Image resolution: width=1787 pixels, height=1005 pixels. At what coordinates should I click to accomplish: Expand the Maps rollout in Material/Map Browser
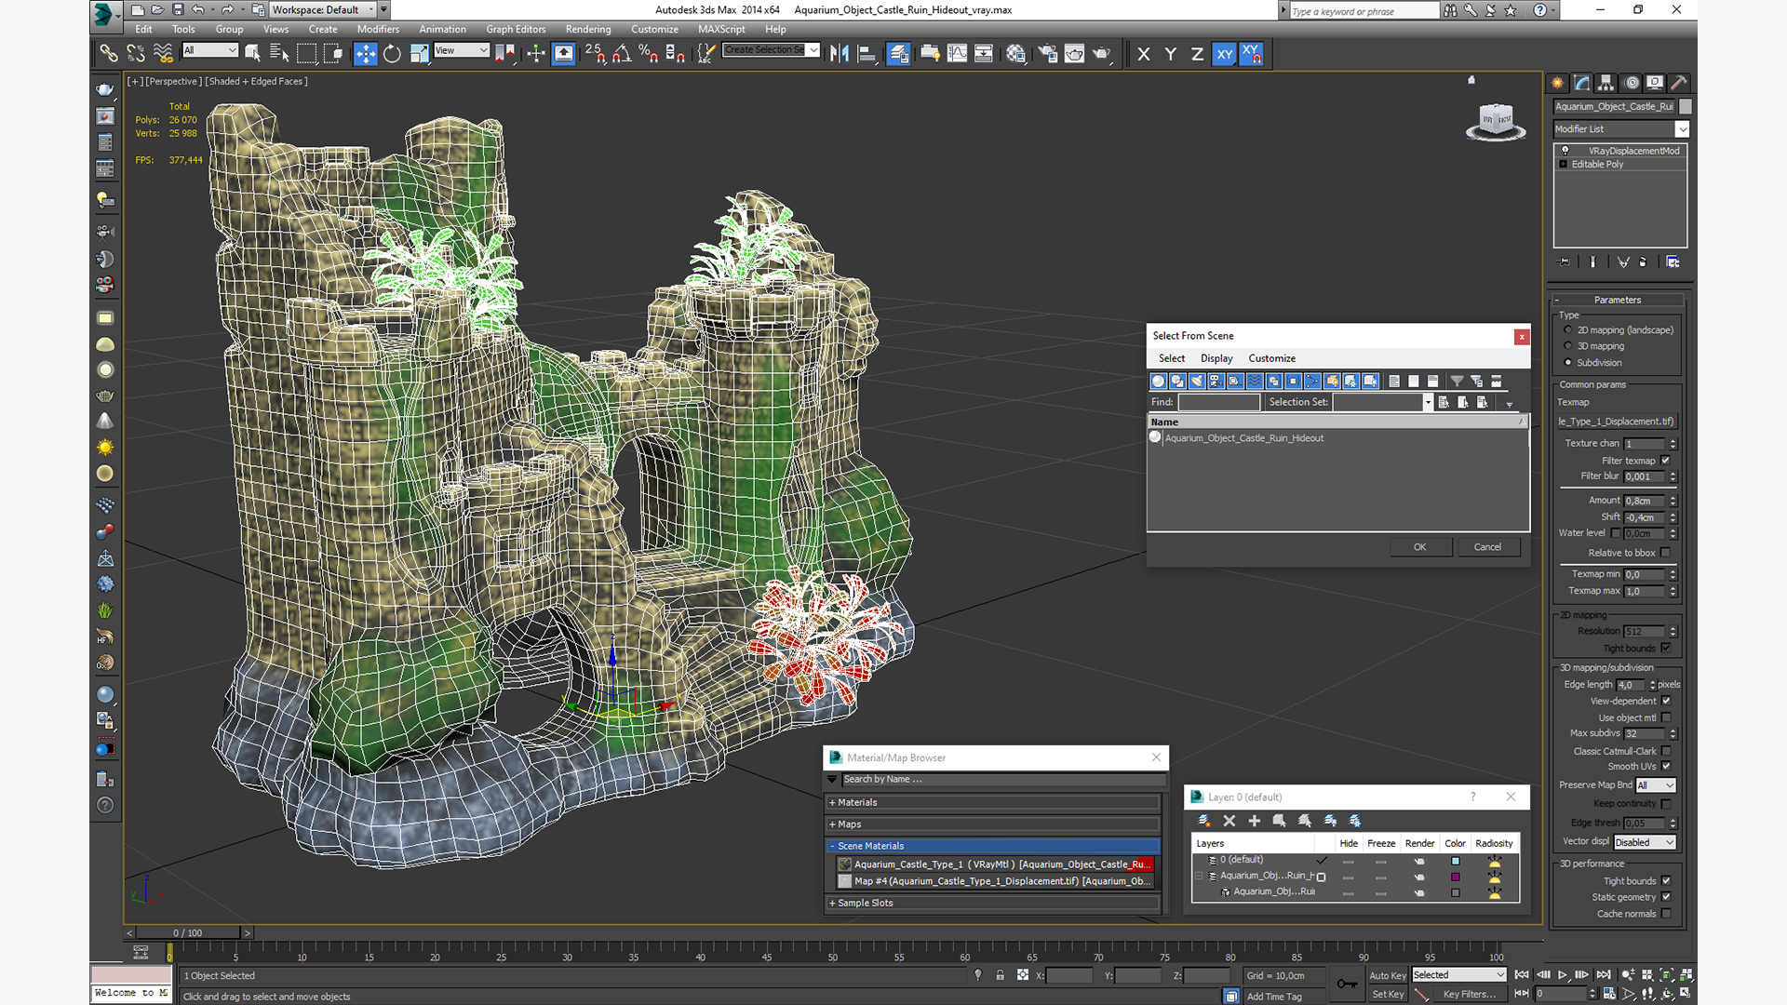(993, 824)
